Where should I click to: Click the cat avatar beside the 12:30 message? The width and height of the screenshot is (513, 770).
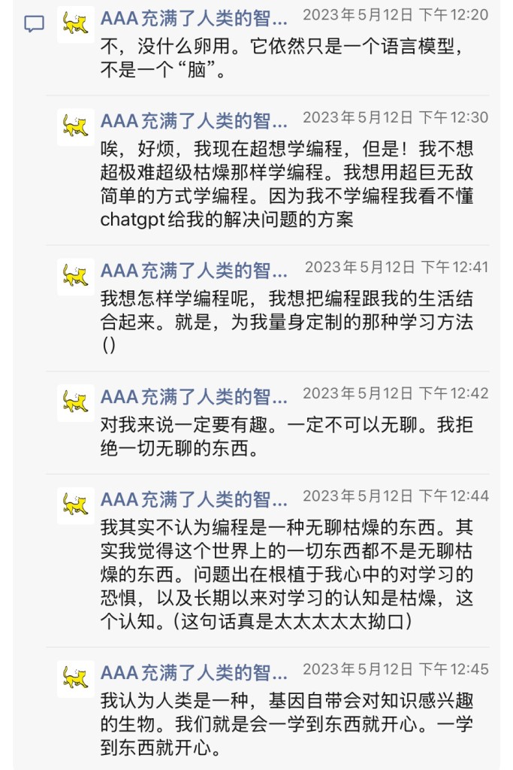(x=75, y=126)
